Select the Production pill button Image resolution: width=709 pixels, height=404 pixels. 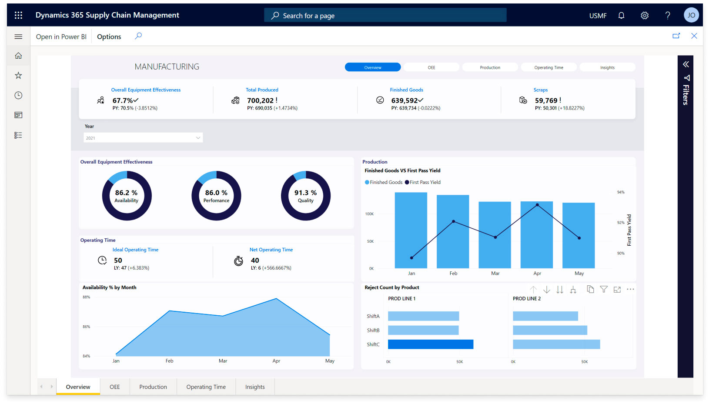click(490, 67)
